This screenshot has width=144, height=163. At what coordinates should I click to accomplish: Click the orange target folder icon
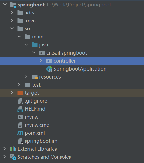(20, 93)
